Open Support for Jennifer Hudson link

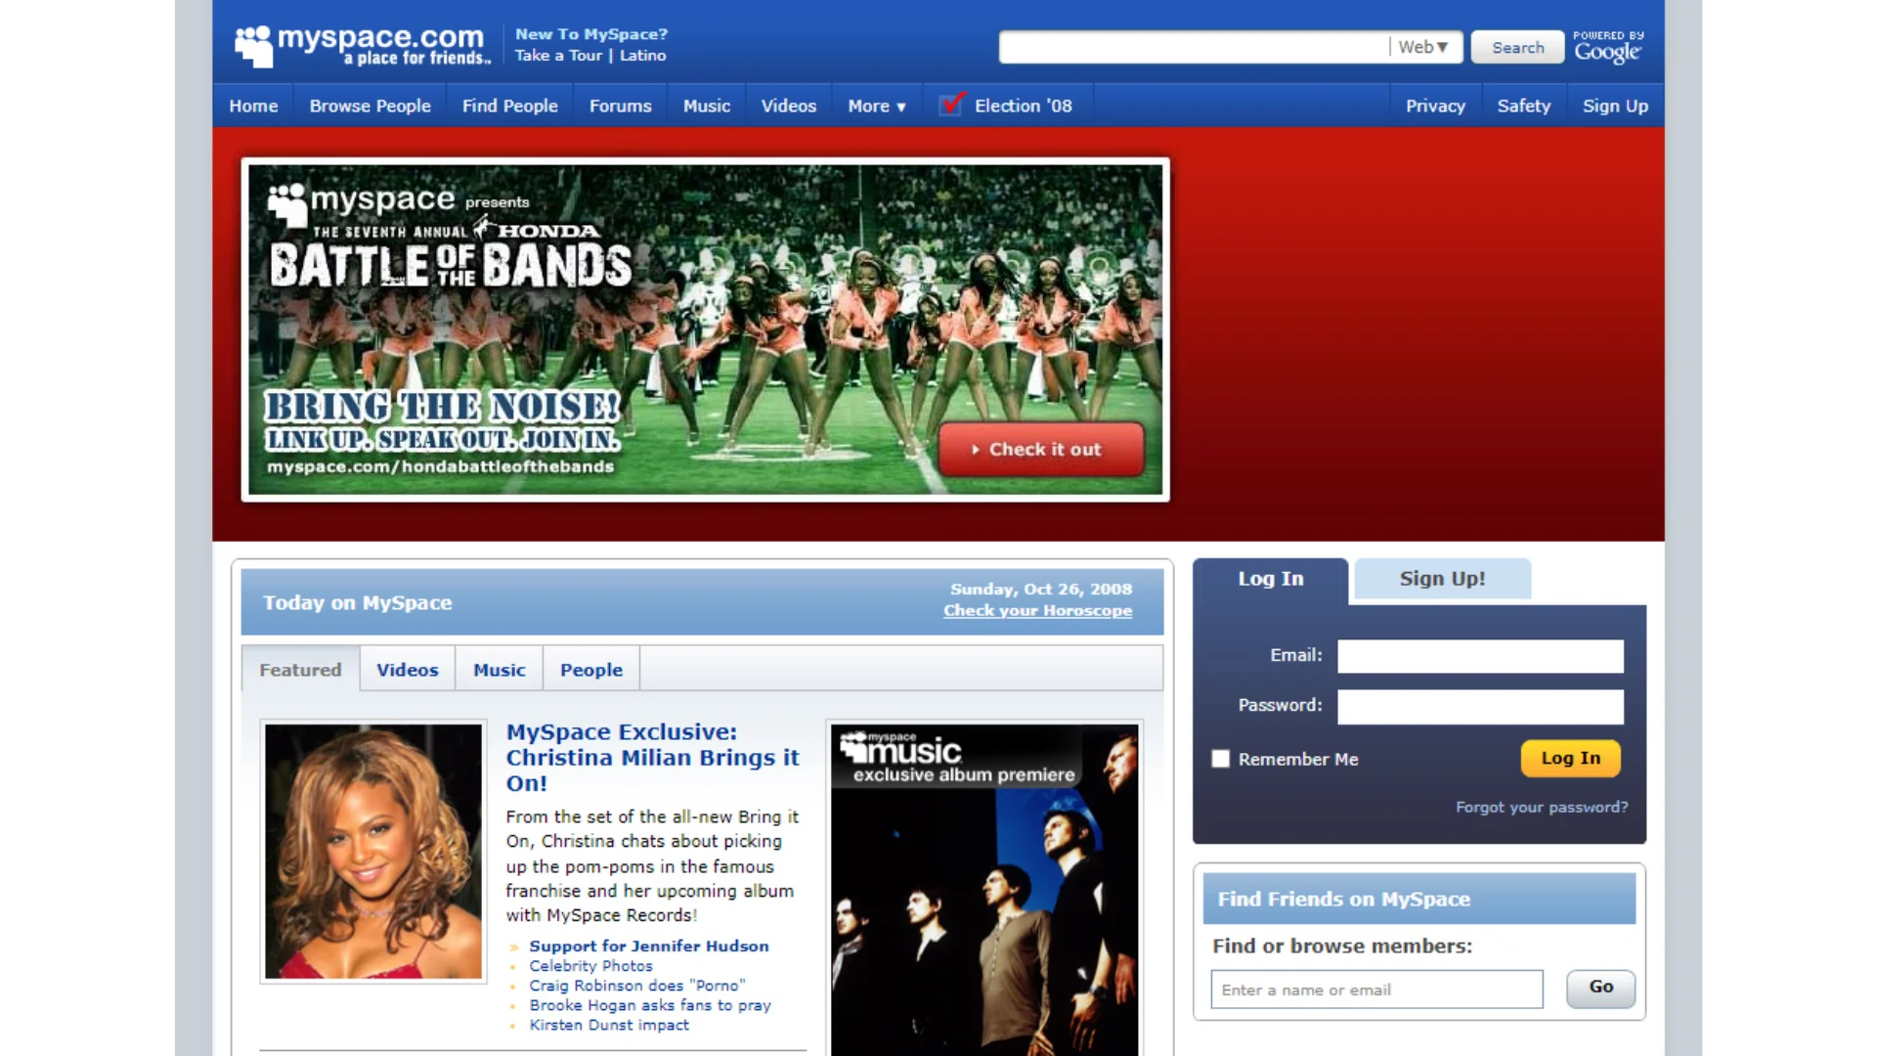[649, 946]
